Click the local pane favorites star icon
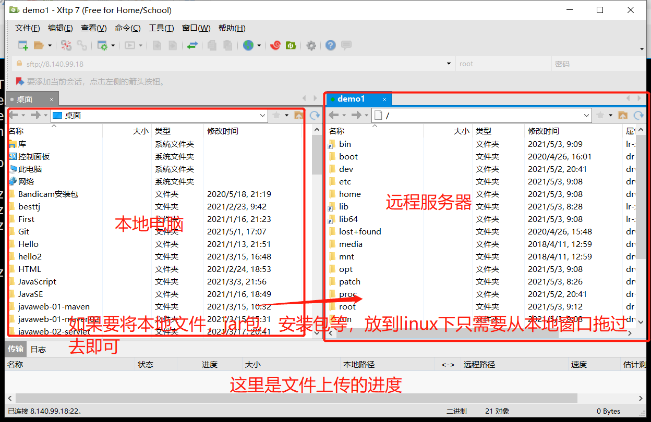The image size is (651, 422). coord(276,115)
